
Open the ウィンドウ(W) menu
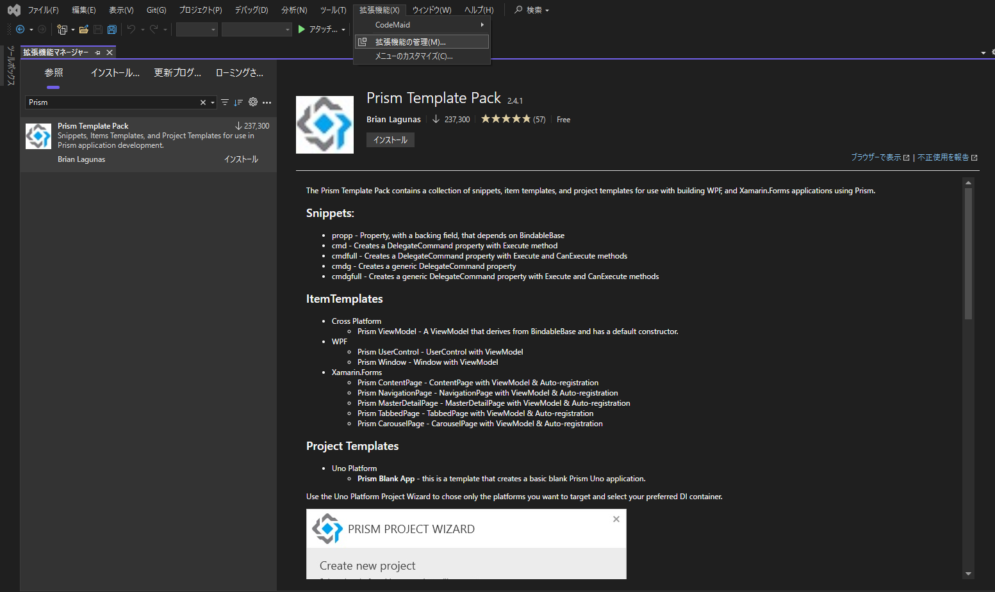432,10
